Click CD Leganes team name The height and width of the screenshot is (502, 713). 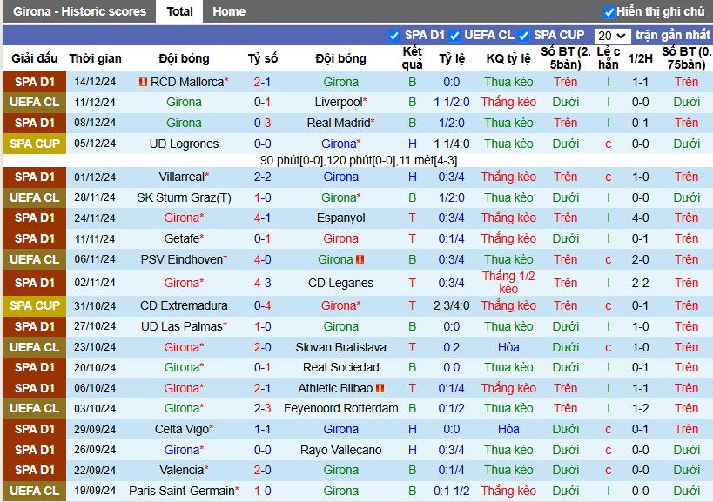click(340, 283)
